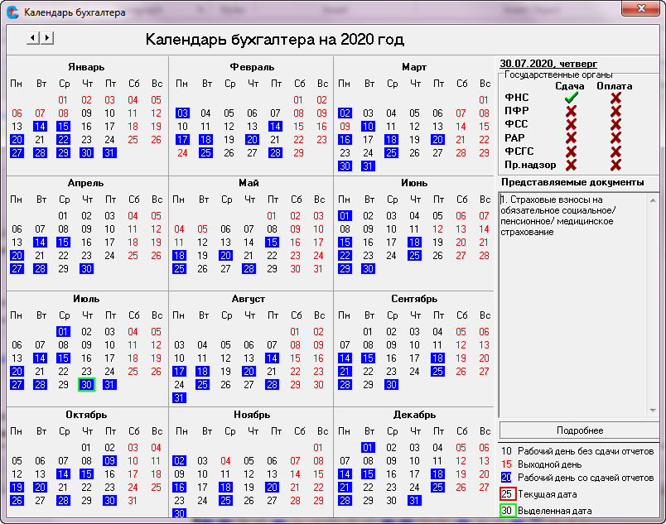Select October 30 reporting date
Image resolution: width=666 pixels, height=524 pixels.
[109, 500]
